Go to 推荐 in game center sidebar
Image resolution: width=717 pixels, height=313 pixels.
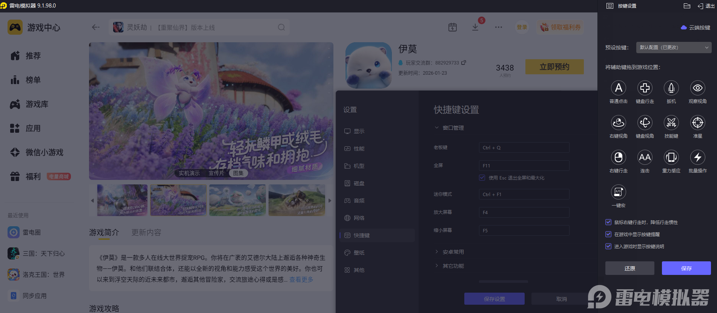[x=26, y=56]
